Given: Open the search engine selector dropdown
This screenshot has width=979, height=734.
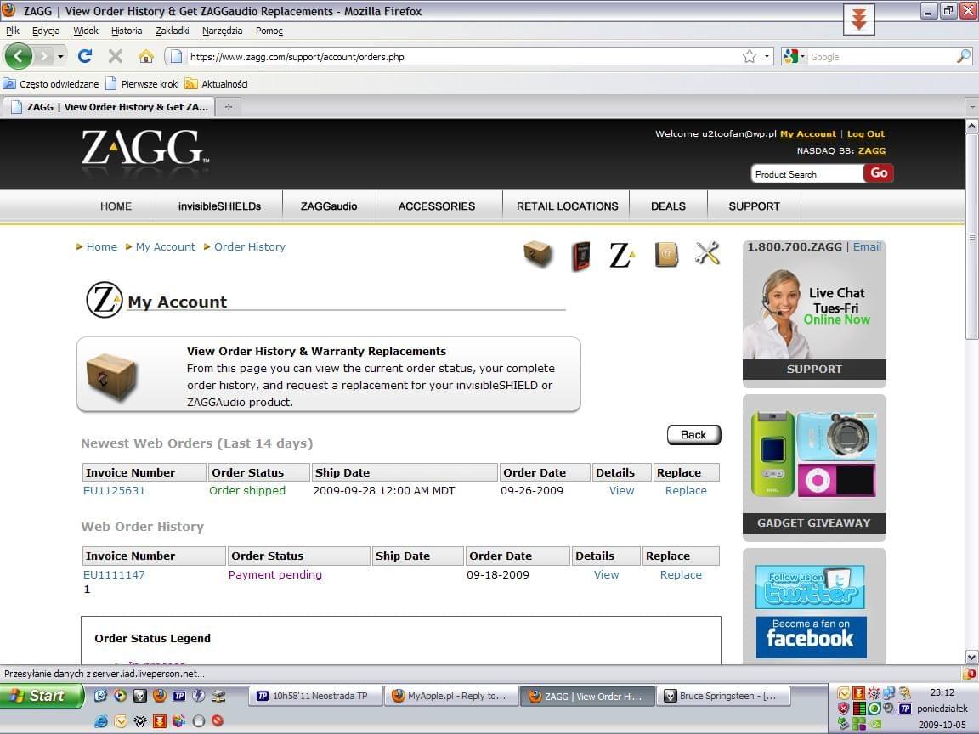Looking at the screenshot, I should (x=795, y=57).
